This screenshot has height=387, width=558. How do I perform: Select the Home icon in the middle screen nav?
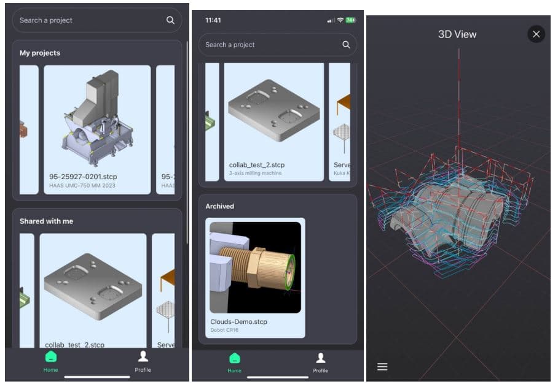pyautogui.click(x=234, y=356)
